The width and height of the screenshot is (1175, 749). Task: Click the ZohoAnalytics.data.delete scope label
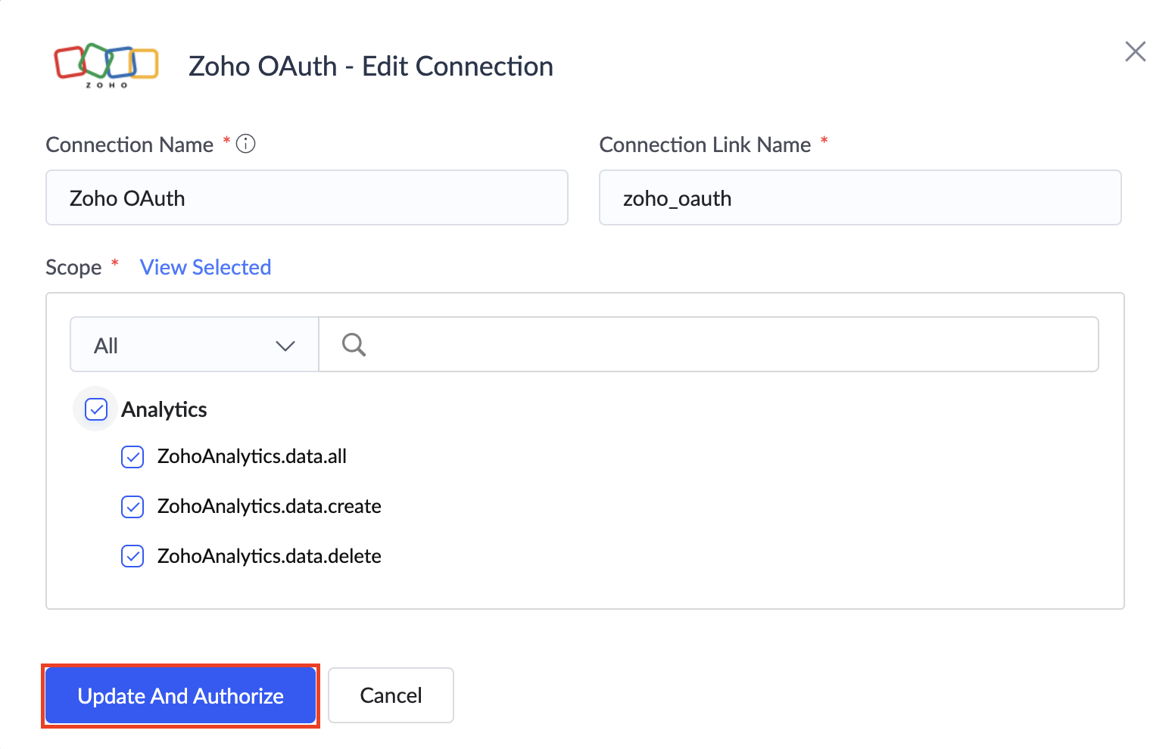[x=270, y=557]
